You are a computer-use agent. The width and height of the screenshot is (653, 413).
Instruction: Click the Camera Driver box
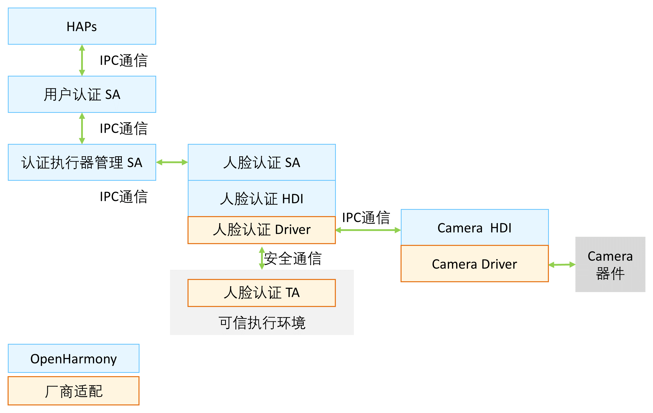(x=475, y=264)
